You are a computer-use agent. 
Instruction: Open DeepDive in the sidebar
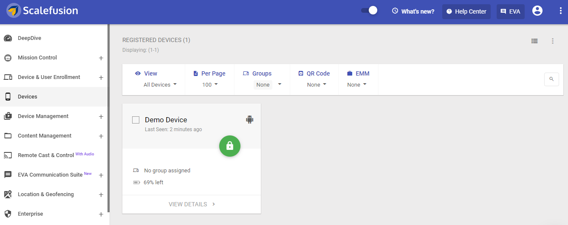coord(29,38)
